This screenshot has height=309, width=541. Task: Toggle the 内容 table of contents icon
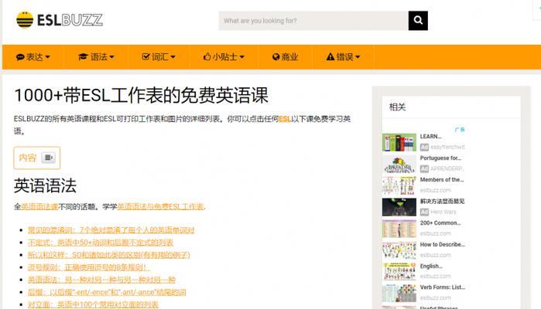pyautogui.click(x=48, y=158)
